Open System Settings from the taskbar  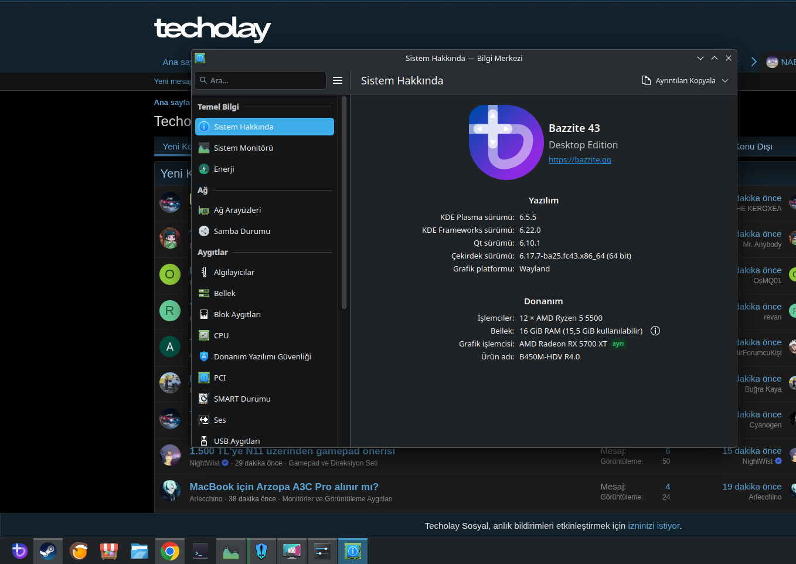coord(322,551)
